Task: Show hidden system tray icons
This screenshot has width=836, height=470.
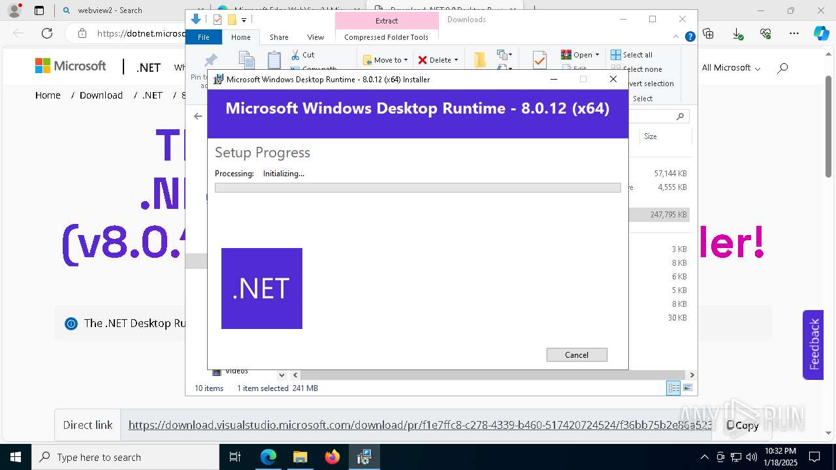Action: [x=704, y=457]
